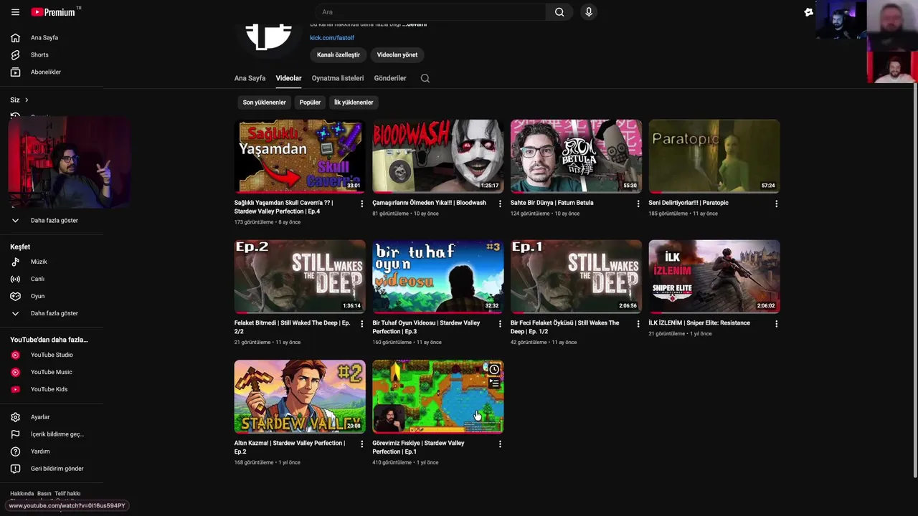This screenshot has height=516, width=918.
Task: Open Still Wakes The Deep Ep.1 thumbnail
Action: 576,277
